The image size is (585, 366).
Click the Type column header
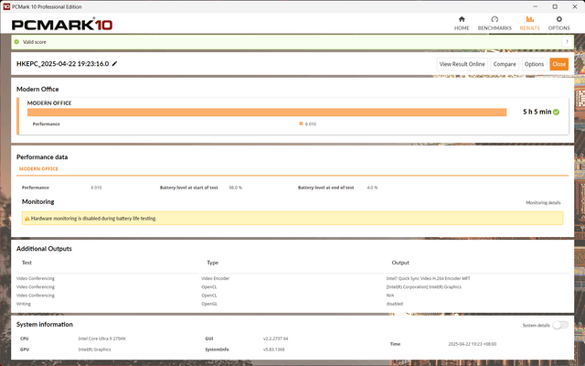[212, 263]
